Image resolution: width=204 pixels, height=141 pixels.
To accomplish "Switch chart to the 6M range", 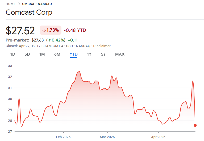I will coord(57,54).
